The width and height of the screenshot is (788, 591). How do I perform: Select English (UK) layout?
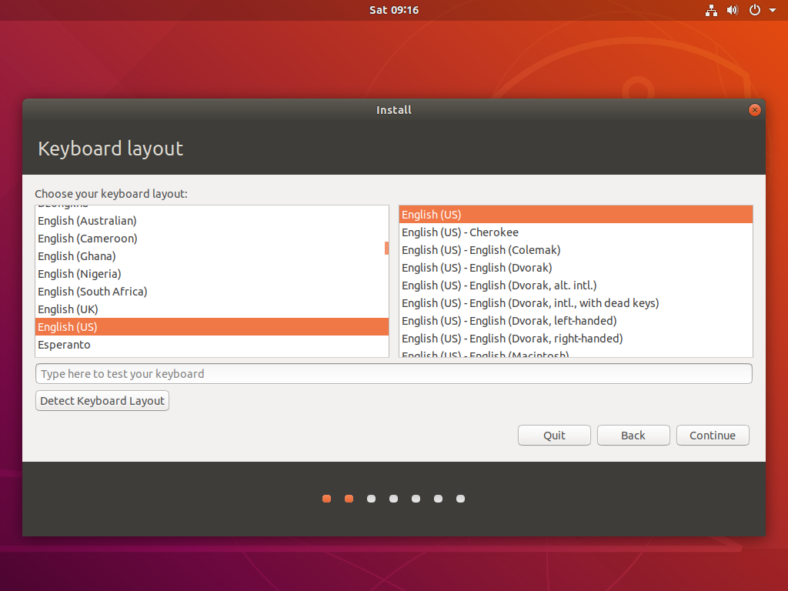pos(212,309)
